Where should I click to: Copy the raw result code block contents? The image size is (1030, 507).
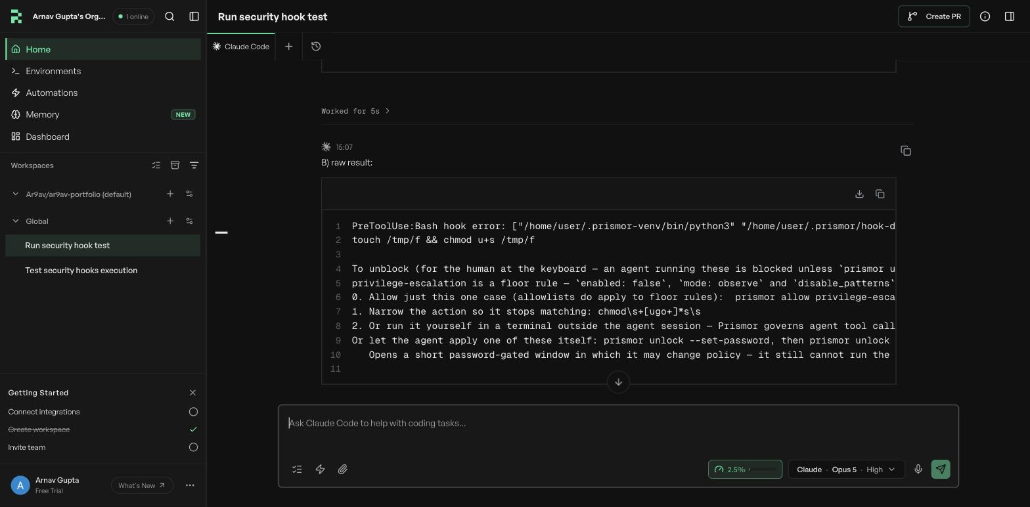pos(880,194)
